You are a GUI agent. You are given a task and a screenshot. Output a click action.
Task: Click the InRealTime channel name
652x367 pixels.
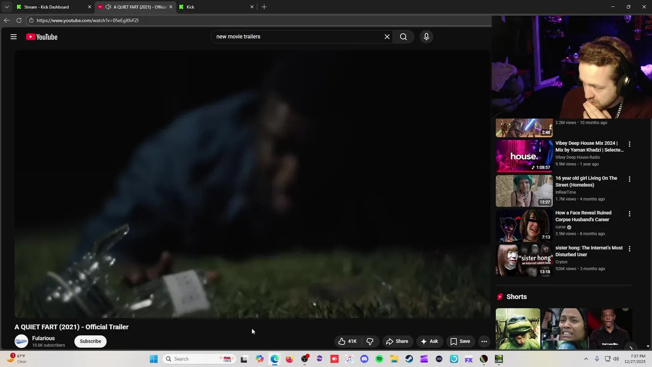click(x=565, y=192)
